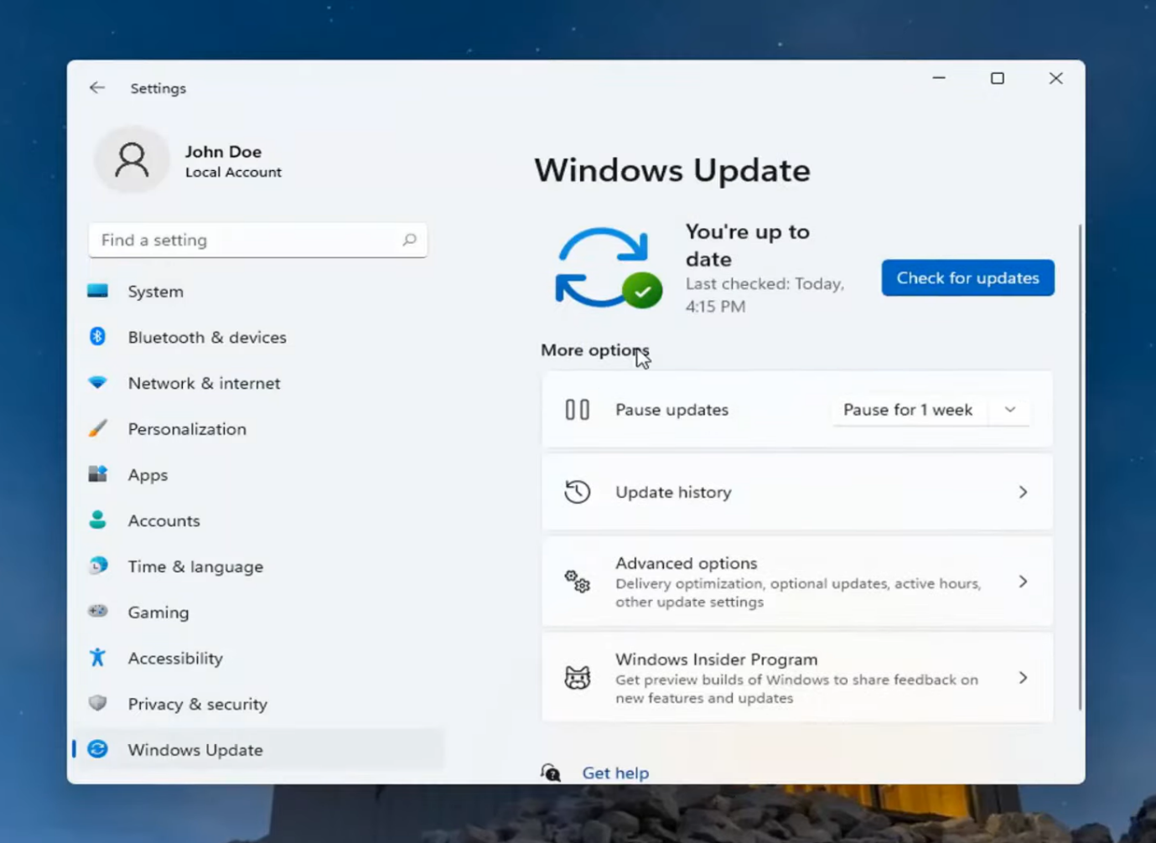Viewport: 1156px width, 843px height.
Task: Select Windows Update in the sidebar
Action: click(x=259, y=749)
